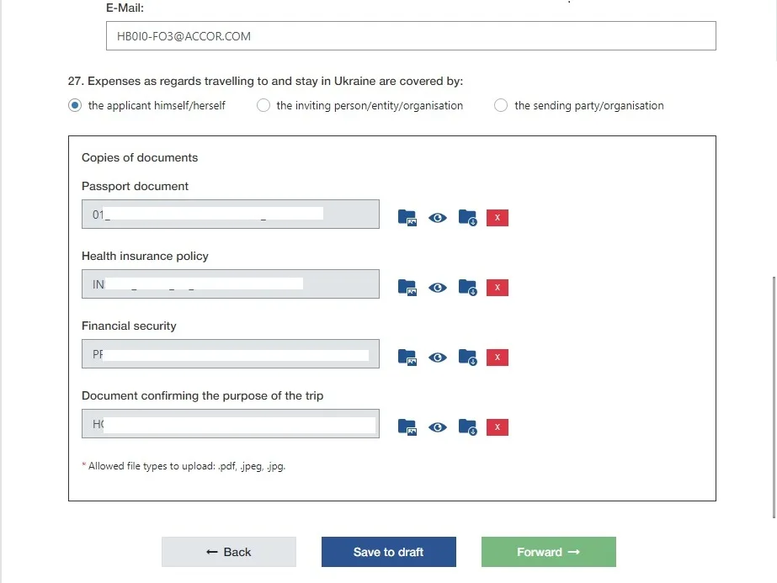The width and height of the screenshot is (777, 583).
Task: Download the Health insurance policy file
Action: pyautogui.click(x=467, y=287)
